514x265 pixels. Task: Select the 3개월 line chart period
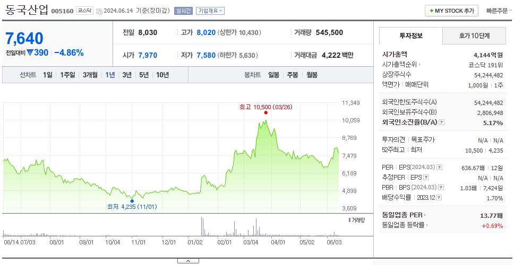(90, 75)
